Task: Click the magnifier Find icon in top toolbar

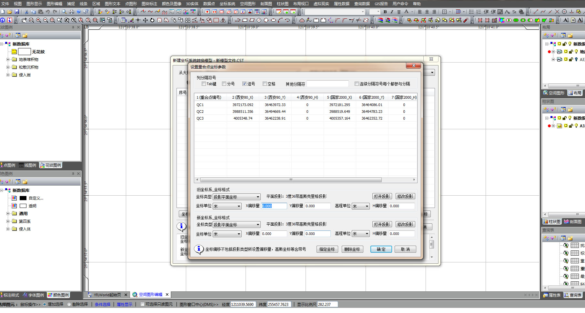Action: pos(64,12)
